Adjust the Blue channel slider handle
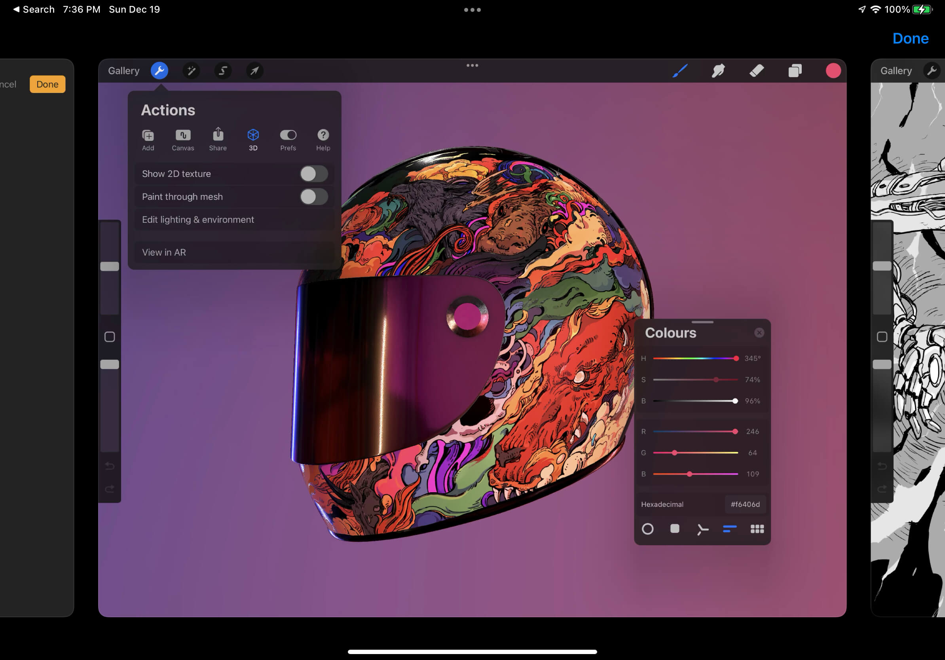Image resolution: width=945 pixels, height=660 pixels. (690, 474)
